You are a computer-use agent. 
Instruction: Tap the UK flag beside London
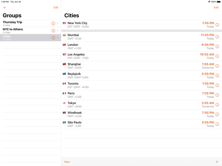pos(64,45)
